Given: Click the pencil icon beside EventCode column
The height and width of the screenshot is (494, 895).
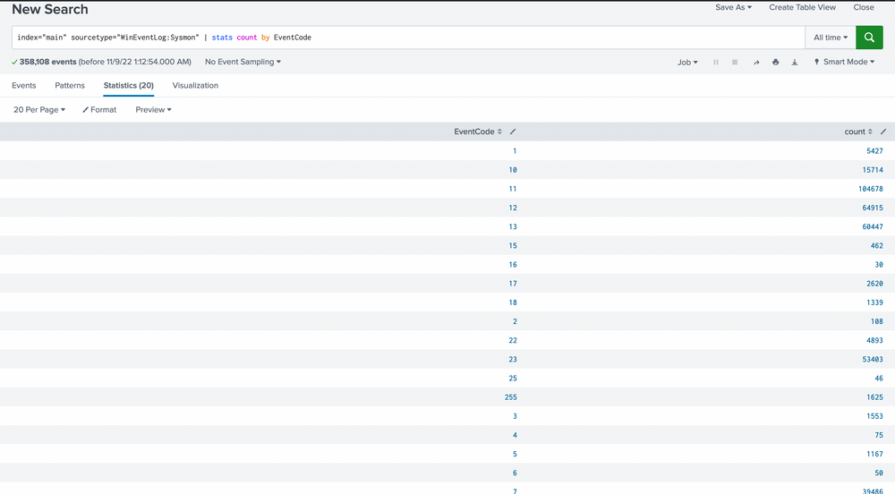Looking at the screenshot, I should tap(513, 132).
